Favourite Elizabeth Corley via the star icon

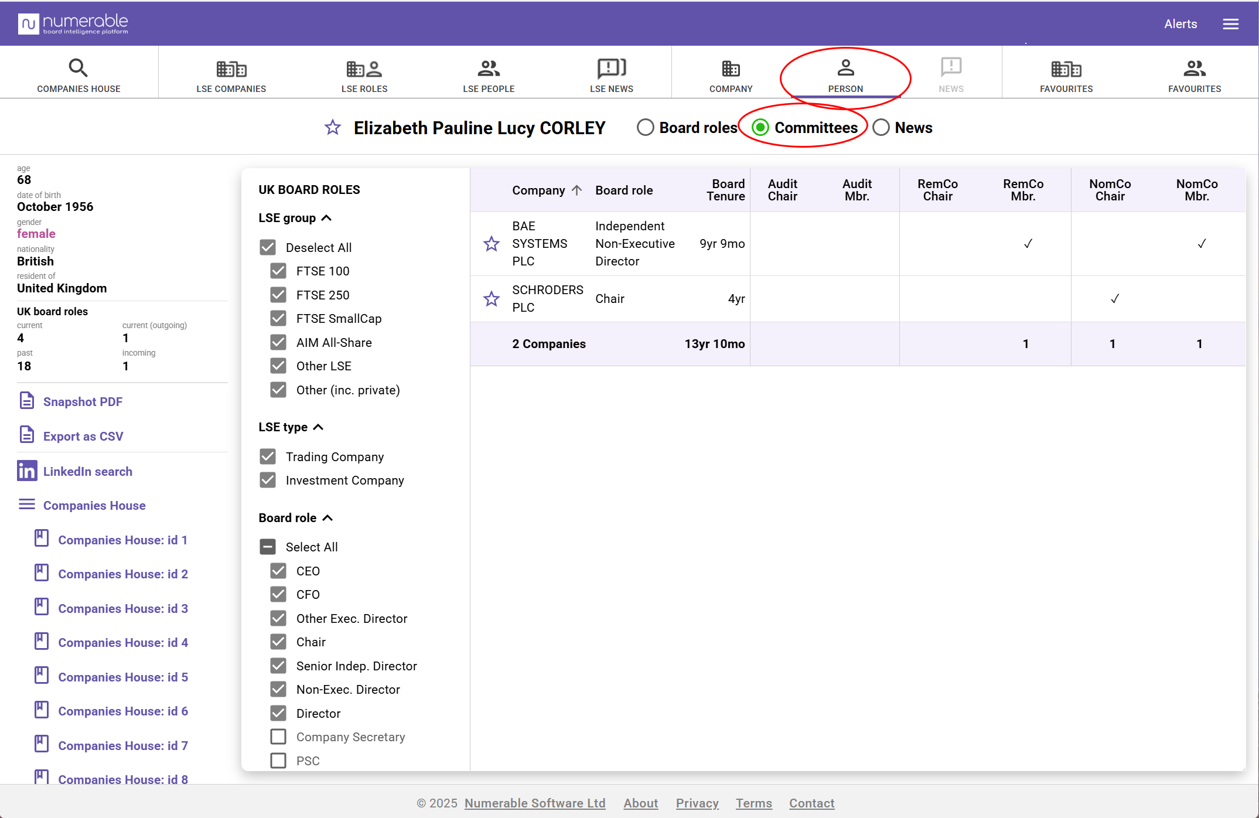pos(333,128)
